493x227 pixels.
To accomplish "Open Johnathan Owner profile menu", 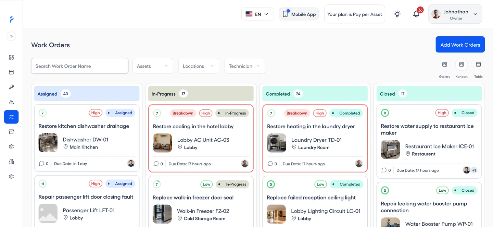I will click(x=455, y=14).
